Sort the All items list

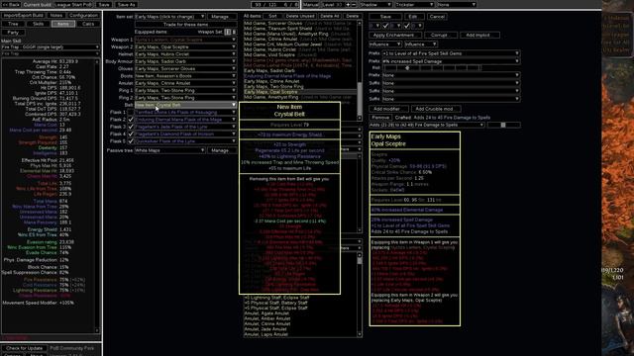pos(273,16)
